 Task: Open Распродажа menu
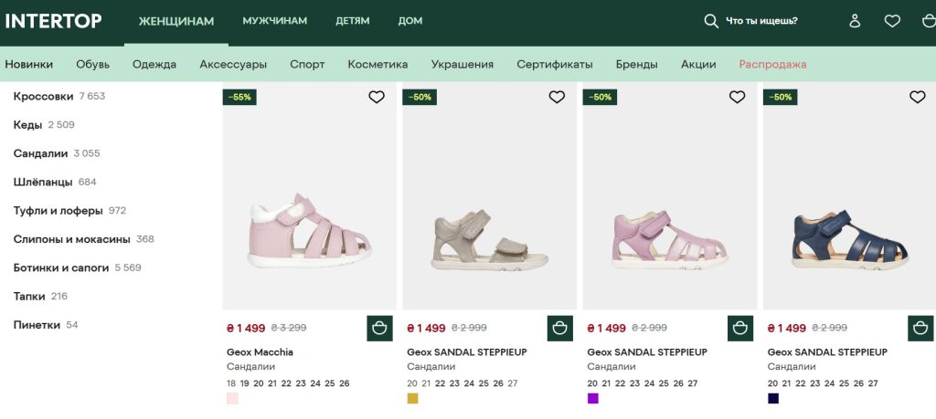pyautogui.click(x=772, y=65)
